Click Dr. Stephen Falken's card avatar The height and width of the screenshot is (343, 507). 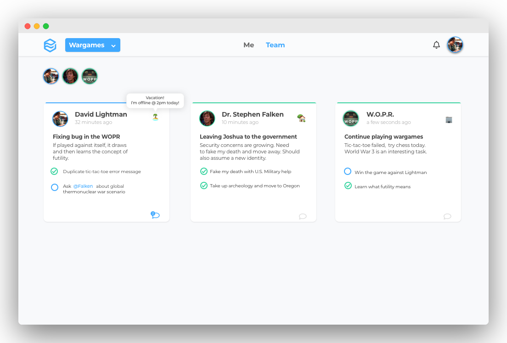207,118
